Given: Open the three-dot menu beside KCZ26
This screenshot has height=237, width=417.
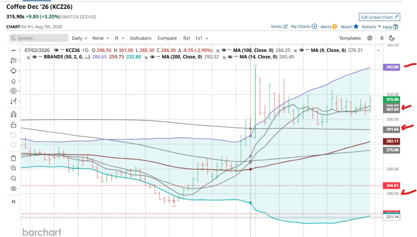Looking at the screenshot, I should tap(62, 50).
